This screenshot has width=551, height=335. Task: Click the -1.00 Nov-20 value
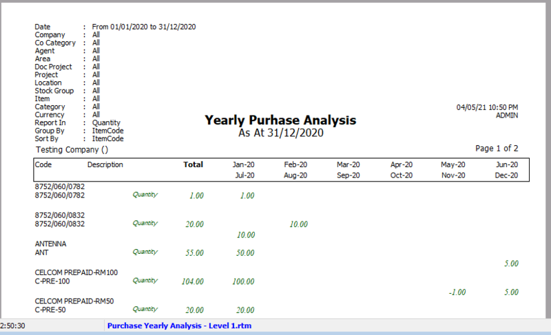click(457, 292)
